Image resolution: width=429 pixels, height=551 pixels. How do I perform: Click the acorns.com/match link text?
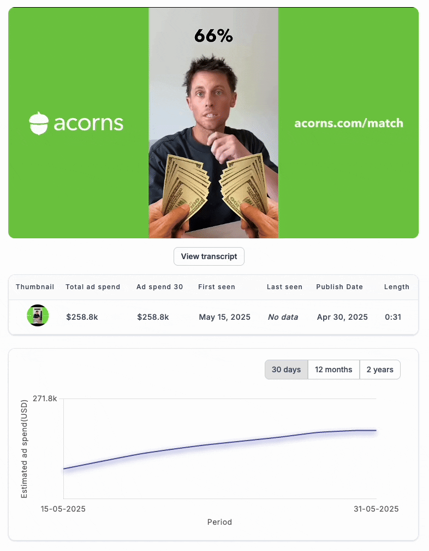[x=349, y=124]
